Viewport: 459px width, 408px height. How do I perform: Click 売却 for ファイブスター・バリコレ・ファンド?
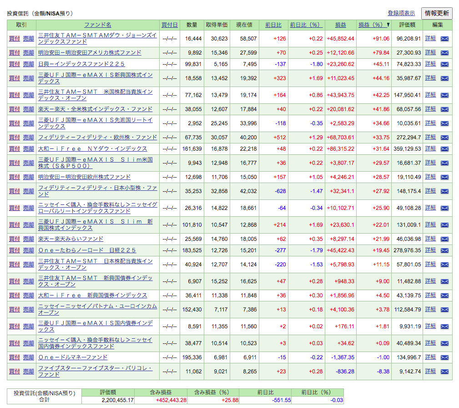pyautogui.click(x=29, y=372)
